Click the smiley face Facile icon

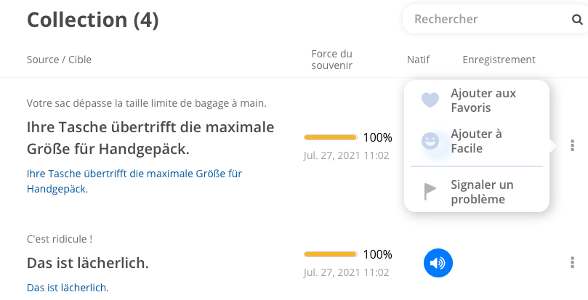[x=430, y=141]
